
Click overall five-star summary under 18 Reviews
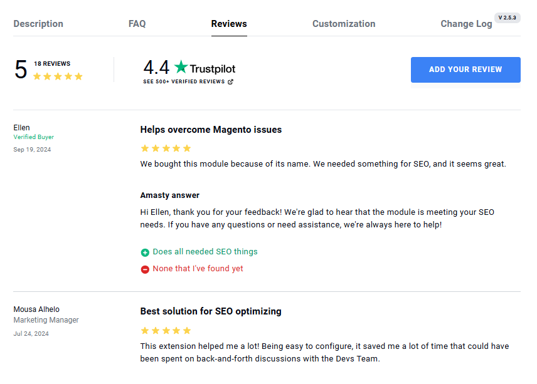pos(58,76)
